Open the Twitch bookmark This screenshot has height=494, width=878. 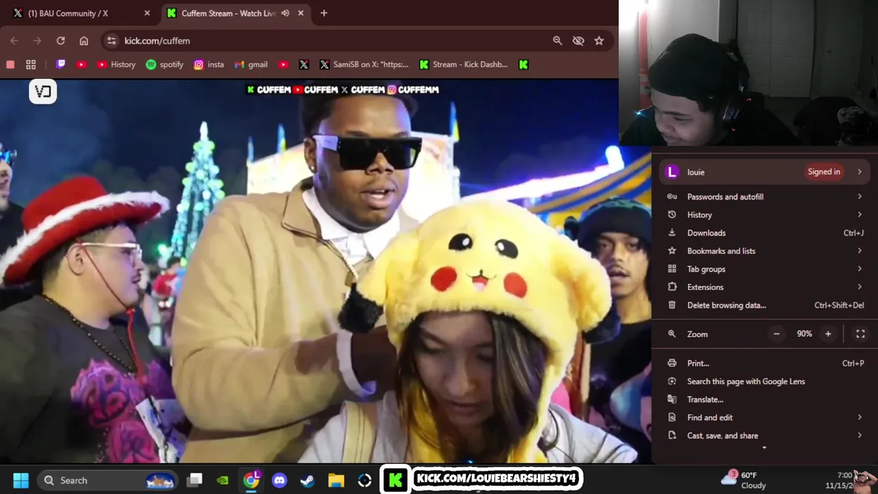[61, 64]
